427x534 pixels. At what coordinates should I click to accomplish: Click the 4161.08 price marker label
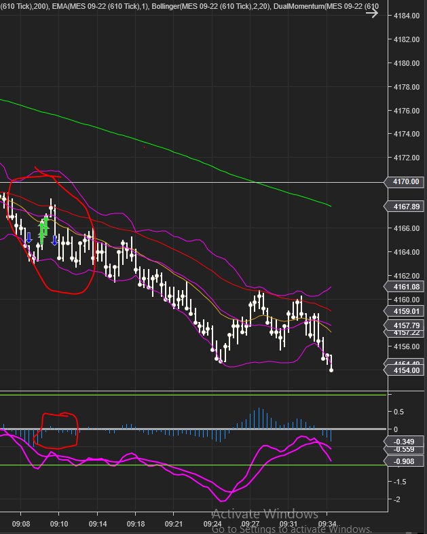pos(403,287)
